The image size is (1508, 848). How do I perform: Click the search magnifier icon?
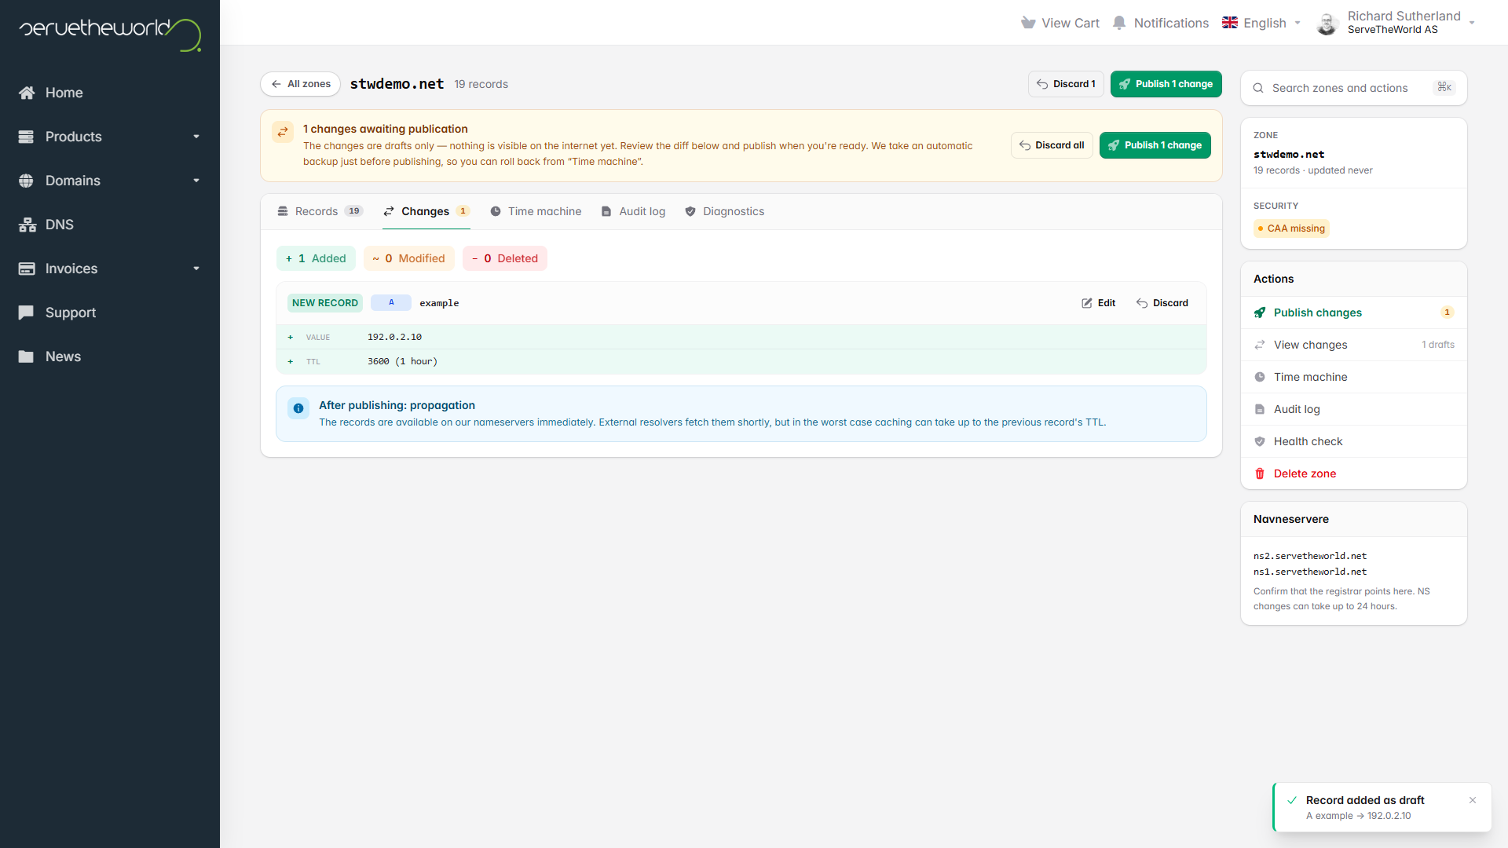click(x=1258, y=88)
